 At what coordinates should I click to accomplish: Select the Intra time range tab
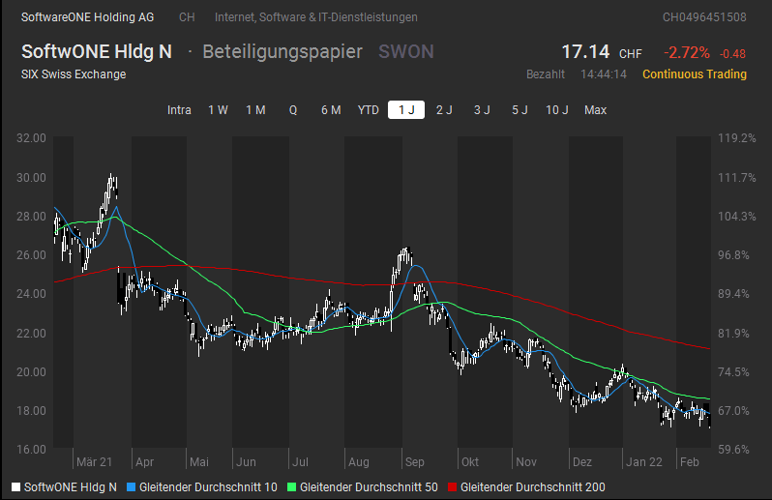click(x=179, y=109)
